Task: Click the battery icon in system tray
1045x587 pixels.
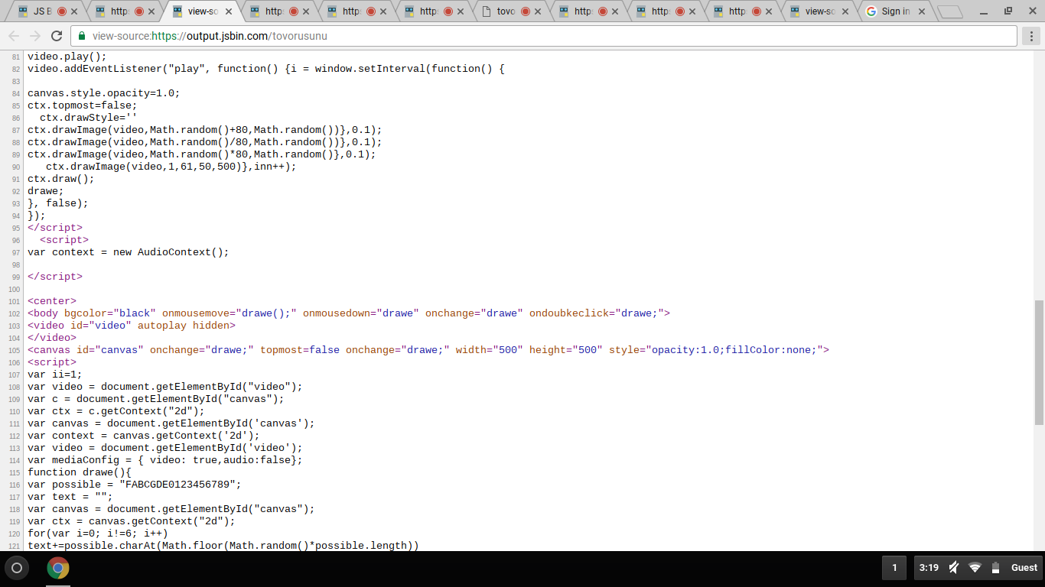Action: pyautogui.click(x=995, y=568)
